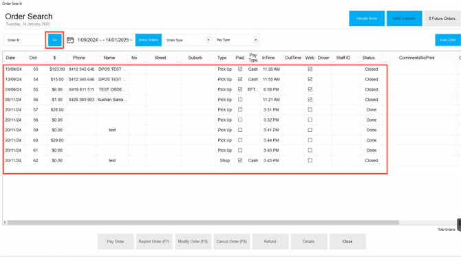Click Notify Customer button

point(405,19)
